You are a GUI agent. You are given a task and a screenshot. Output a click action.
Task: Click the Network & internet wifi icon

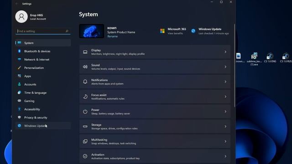(19, 59)
